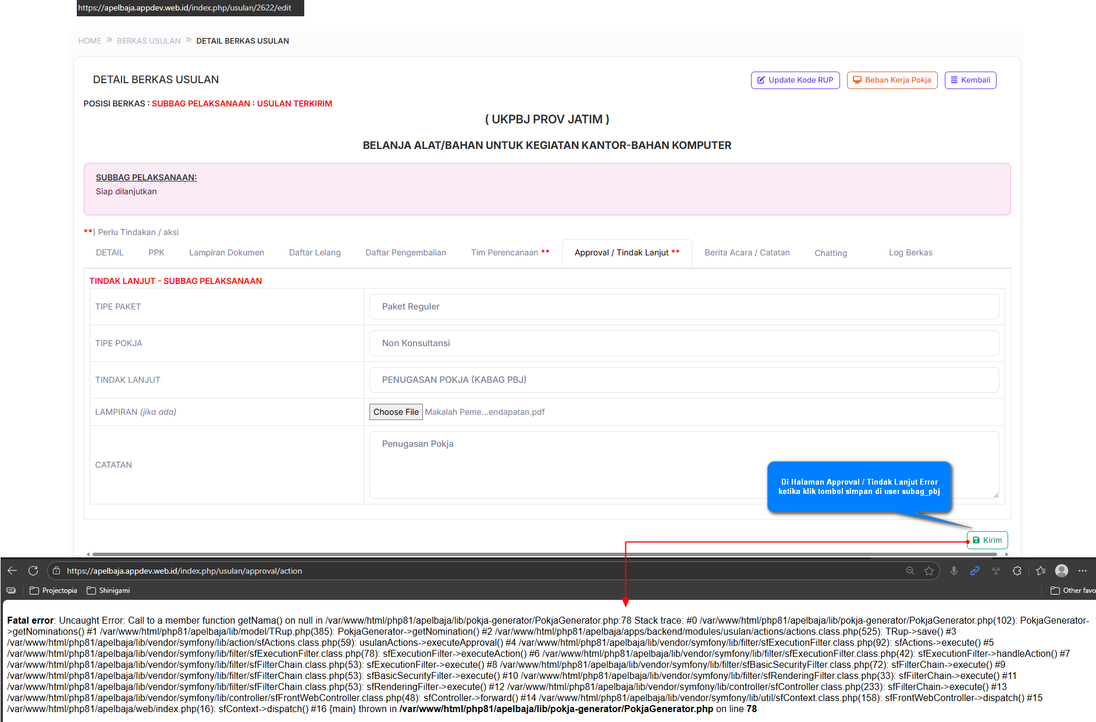The height and width of the screenshot is (722, 1096).
Task: Click the LAMPIRAN (jika ada) label
Action: tap(136, 412)
